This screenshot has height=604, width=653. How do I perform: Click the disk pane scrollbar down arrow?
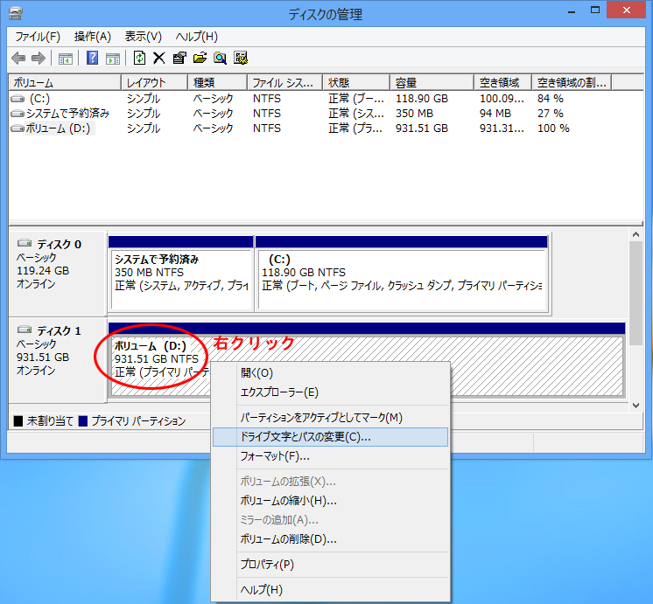(635, 406)
